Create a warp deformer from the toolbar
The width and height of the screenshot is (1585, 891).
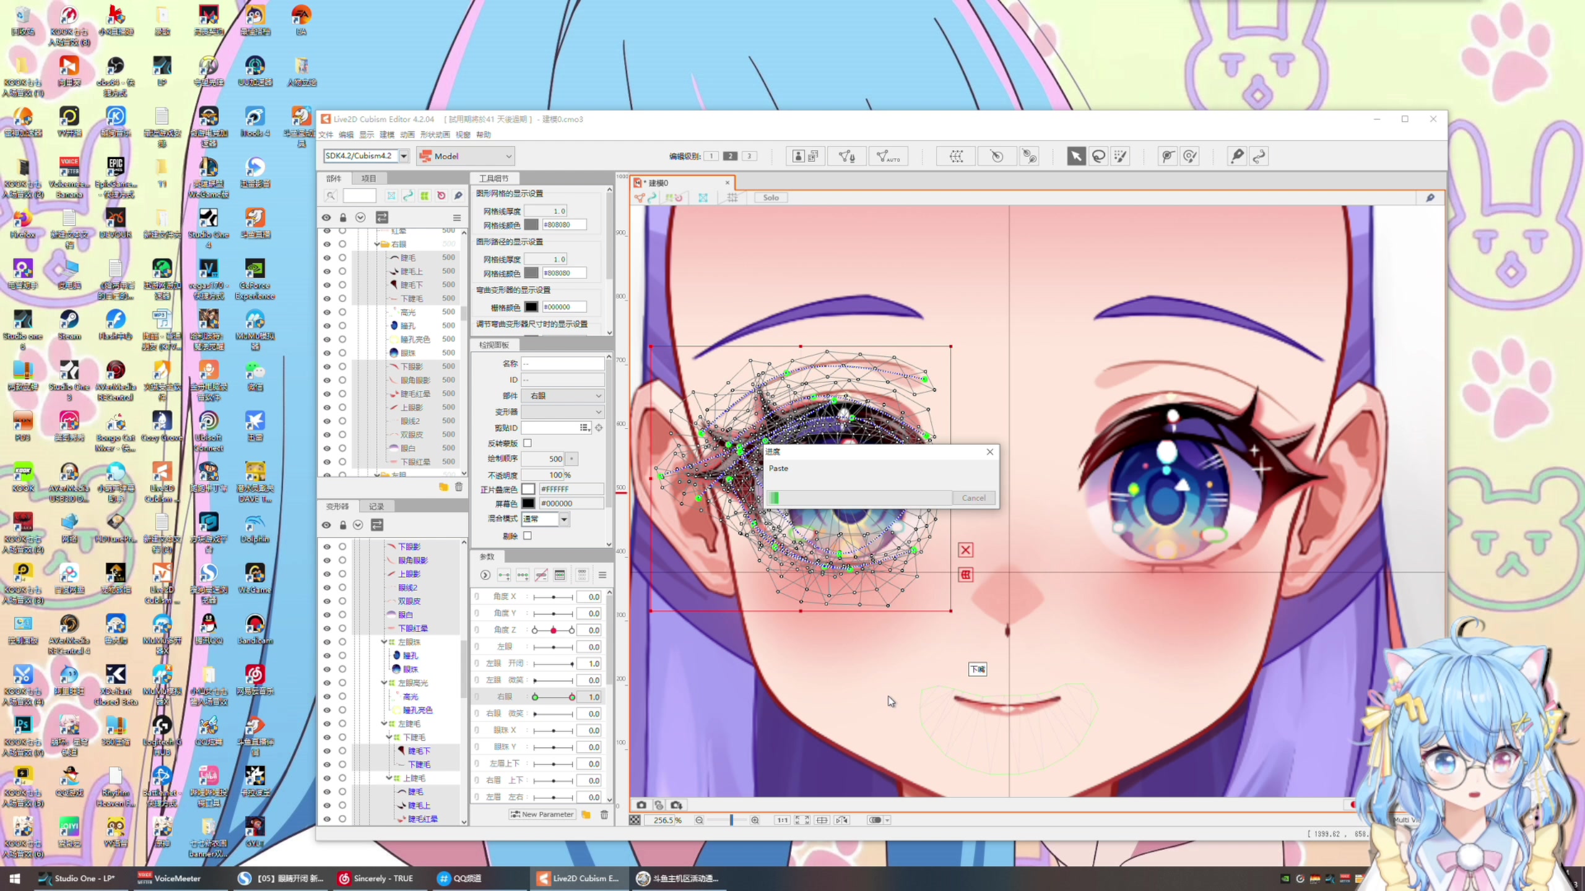point(956,156)
